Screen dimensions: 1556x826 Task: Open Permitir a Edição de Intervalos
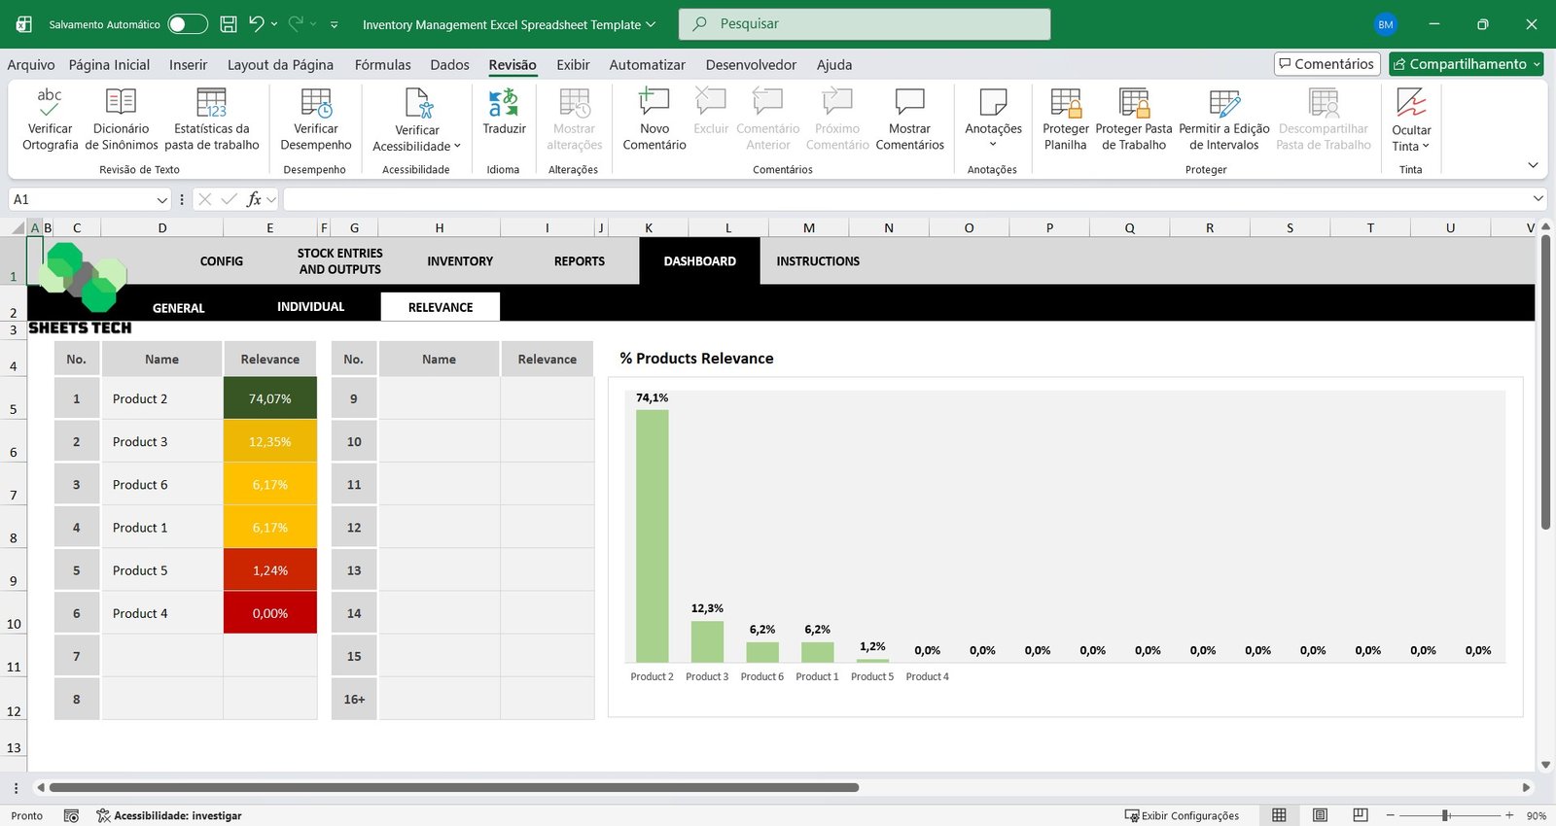[1223, 102]
